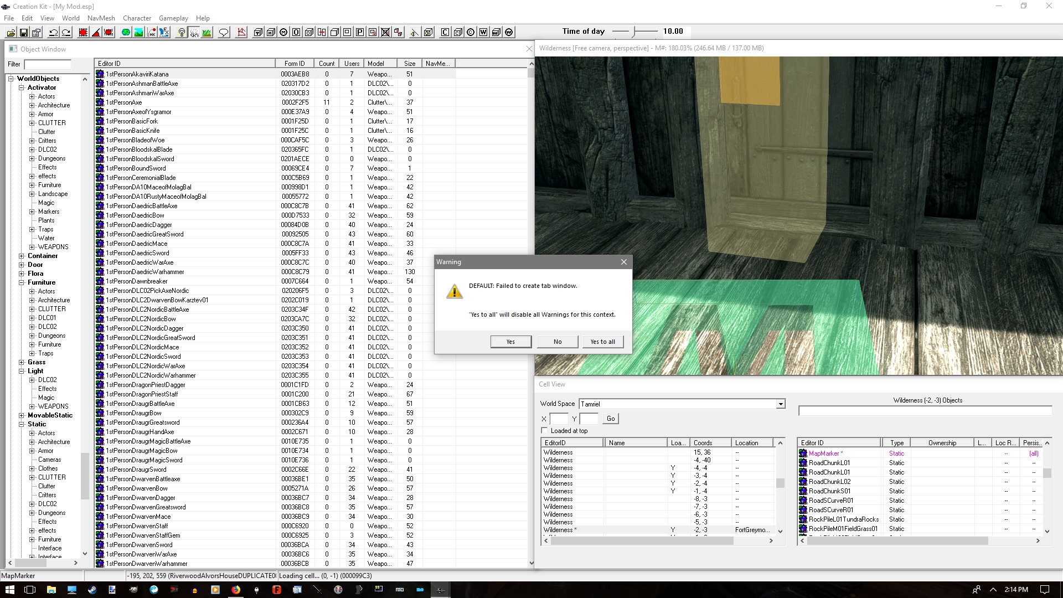The height and width of the screenshot is (598, 1063).
Task: Expand the Container tree category
Action: (22, 256)
